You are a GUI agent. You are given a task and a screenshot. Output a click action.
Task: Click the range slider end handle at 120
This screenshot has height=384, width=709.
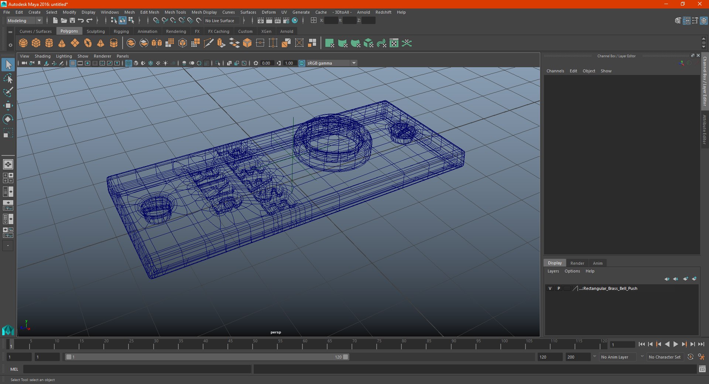click(346, 357)
